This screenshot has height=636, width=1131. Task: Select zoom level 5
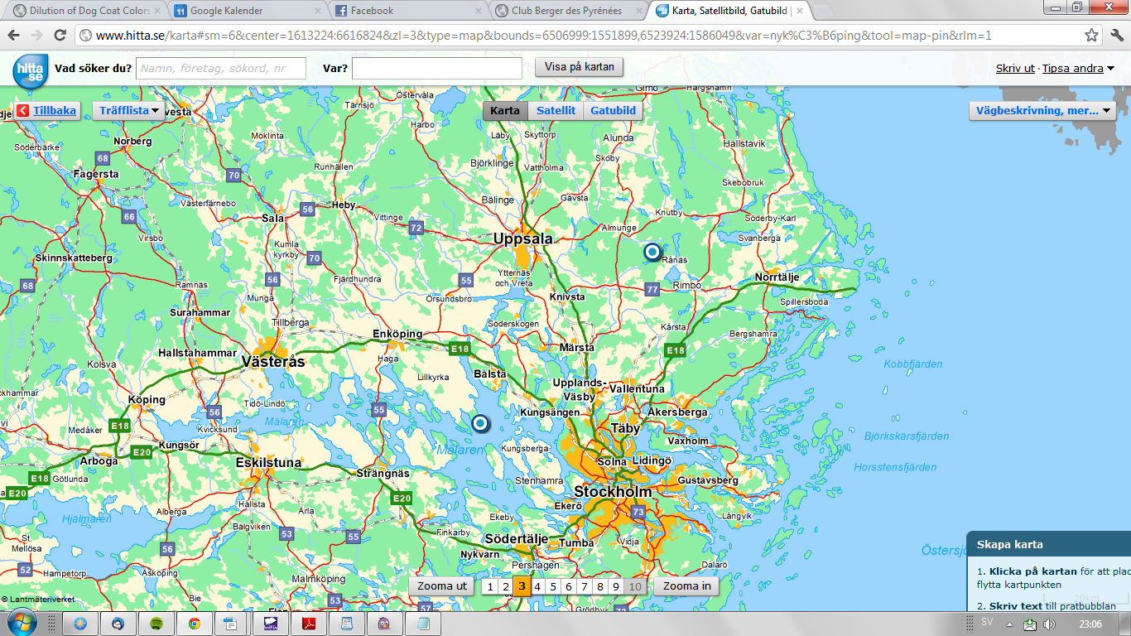coord(553,586)
